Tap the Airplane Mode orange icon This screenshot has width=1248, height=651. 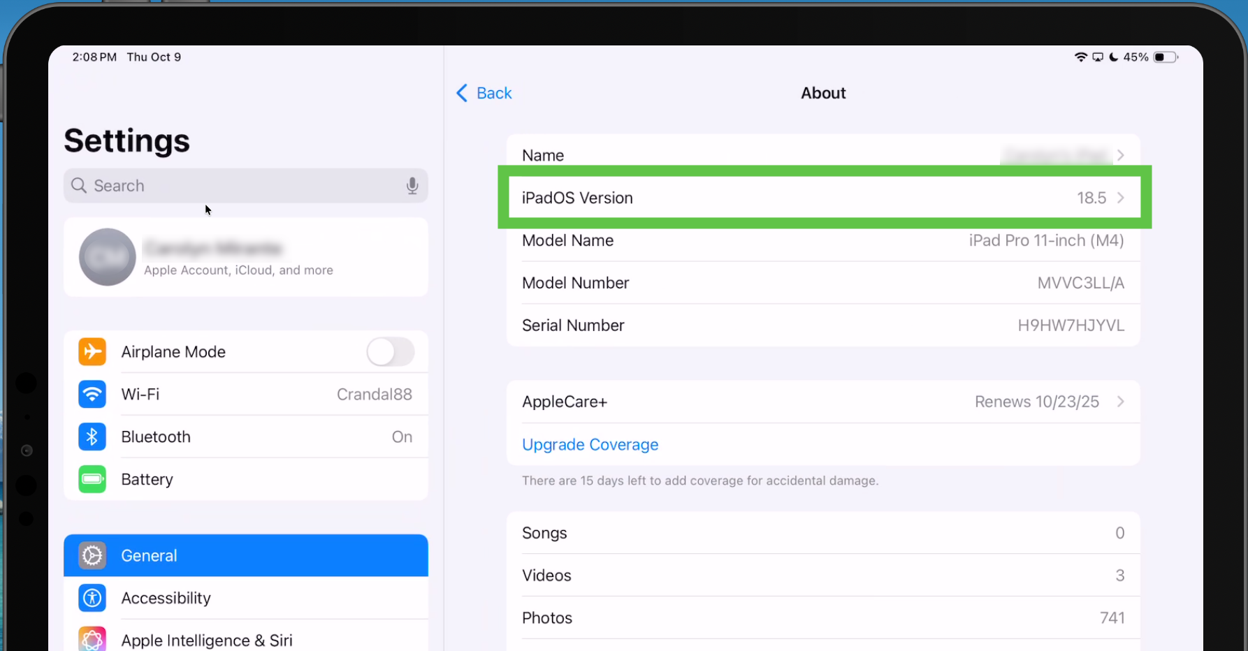[x=92, y=351]
